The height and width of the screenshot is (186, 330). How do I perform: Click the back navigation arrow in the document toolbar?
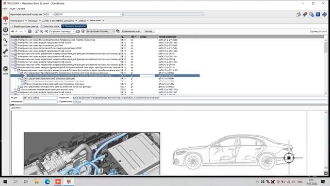point(12,31)
